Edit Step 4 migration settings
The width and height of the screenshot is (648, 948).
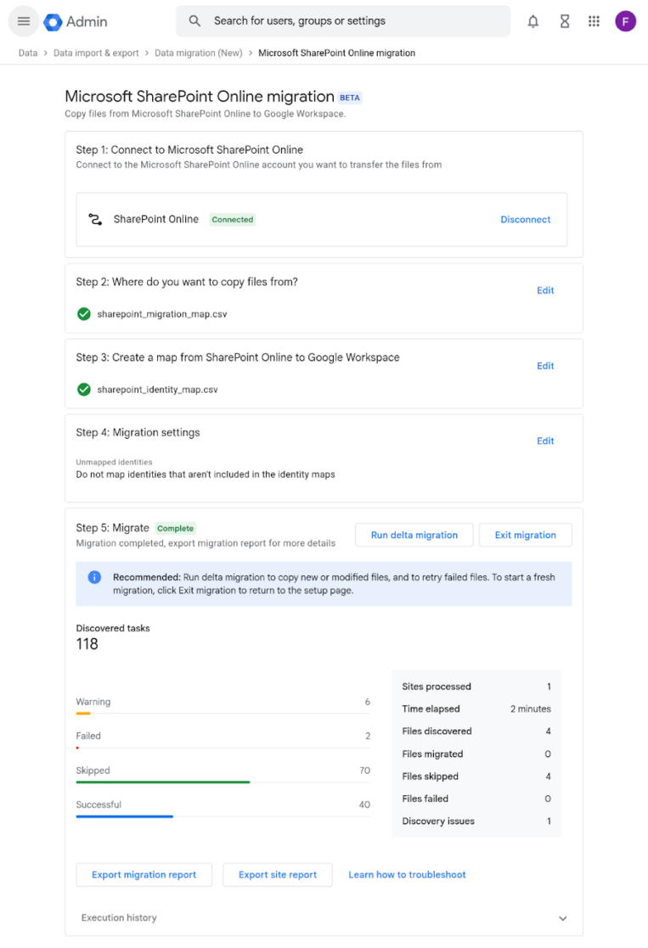(x=545, y=440)
